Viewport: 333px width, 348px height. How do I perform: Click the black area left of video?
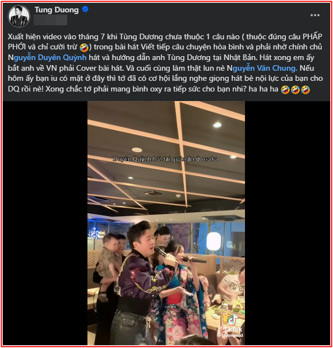click(x=45, y=223)
